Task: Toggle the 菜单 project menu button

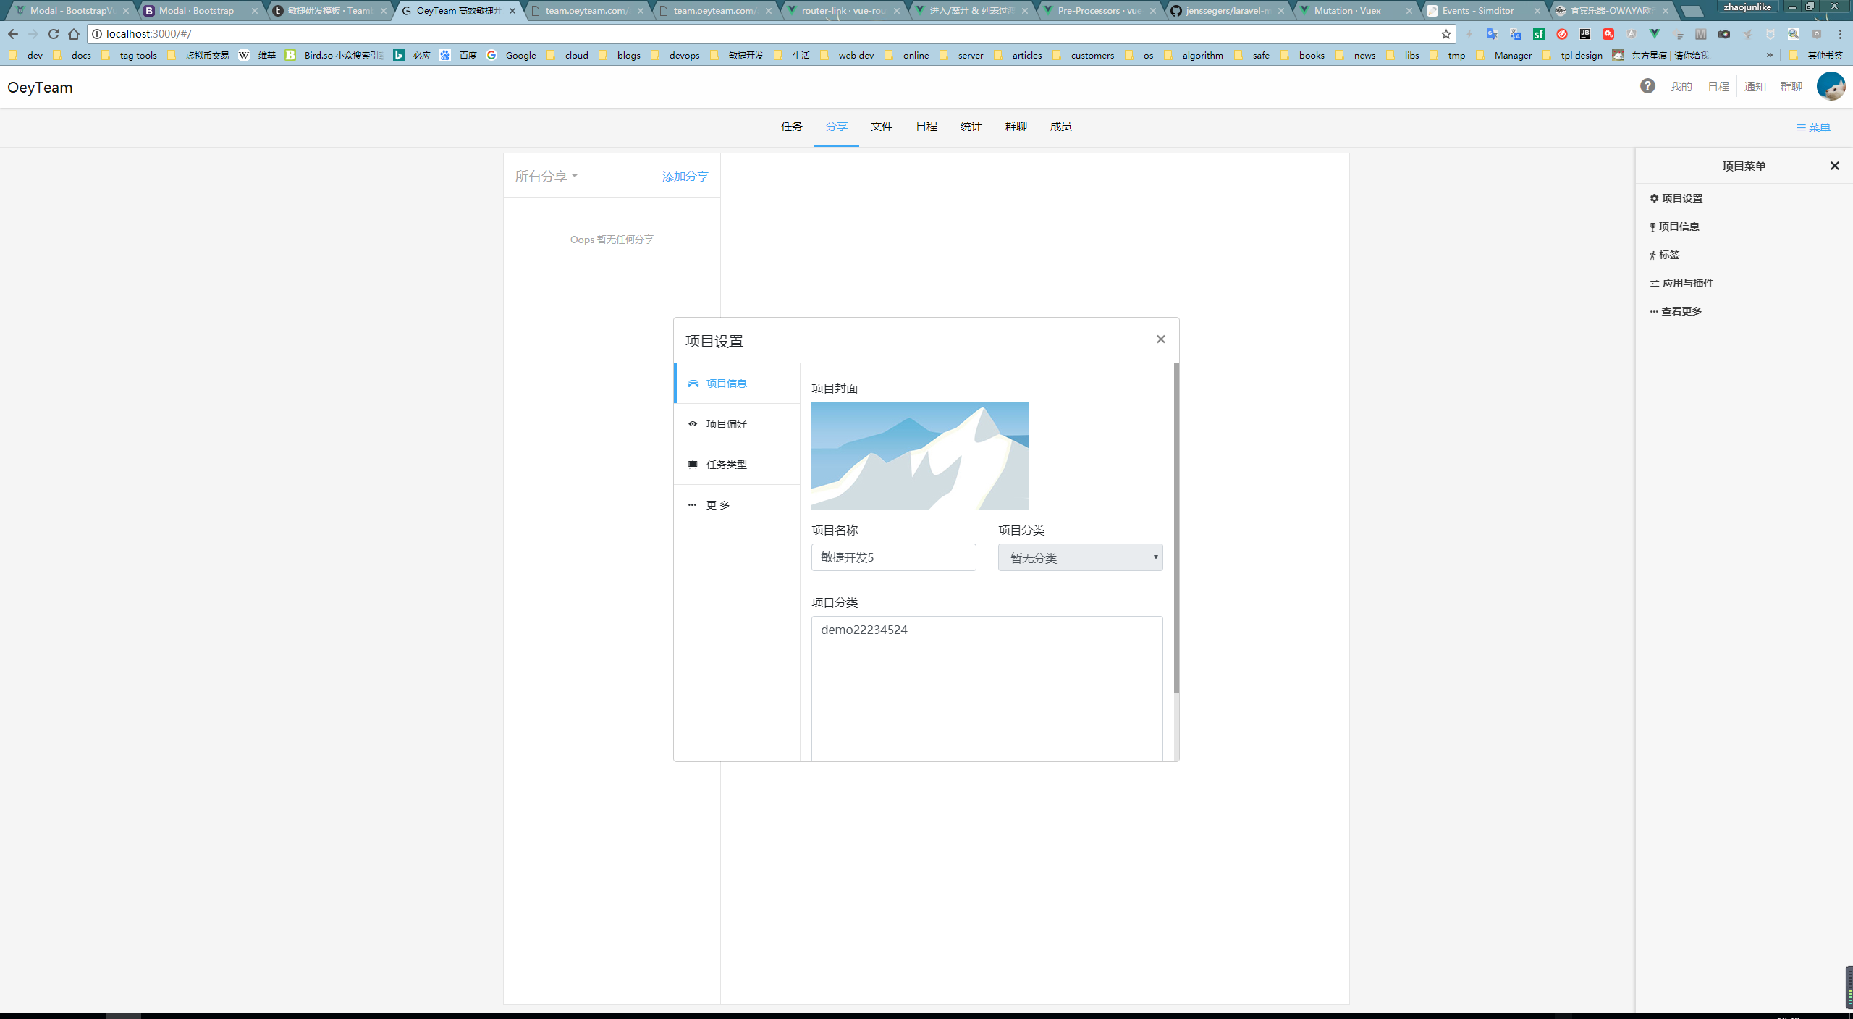Action: (x=1813, y=127)
